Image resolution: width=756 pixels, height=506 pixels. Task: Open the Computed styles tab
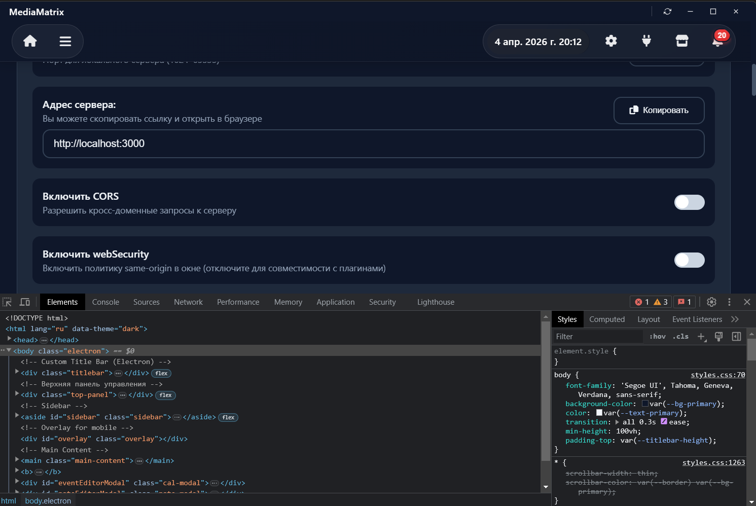(x=606, y=319)
